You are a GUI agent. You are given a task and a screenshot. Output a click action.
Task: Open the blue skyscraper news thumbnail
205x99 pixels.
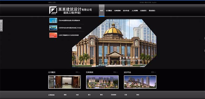pos(53,21)
